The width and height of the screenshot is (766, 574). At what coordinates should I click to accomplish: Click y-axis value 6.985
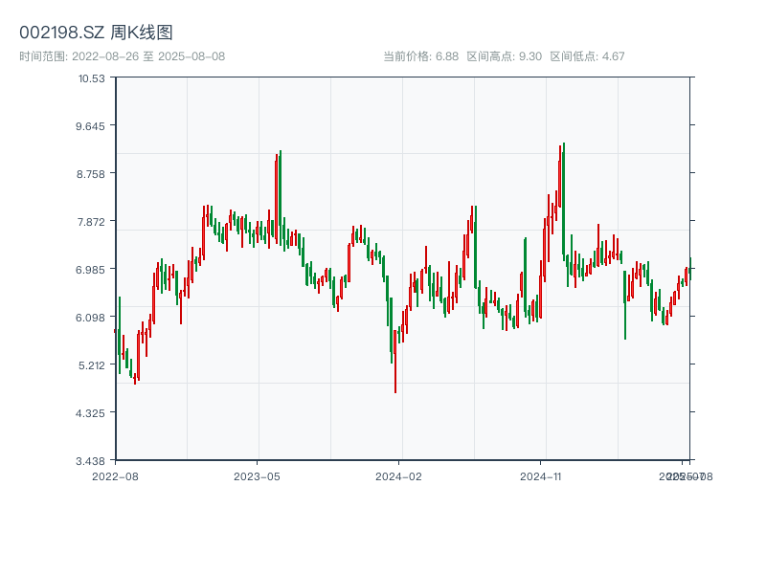pos(90,270)
